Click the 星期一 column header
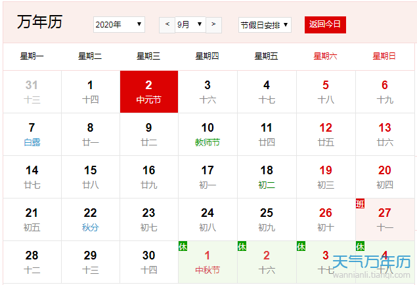Viewport: 417px width, 285px height. [32, 56]
